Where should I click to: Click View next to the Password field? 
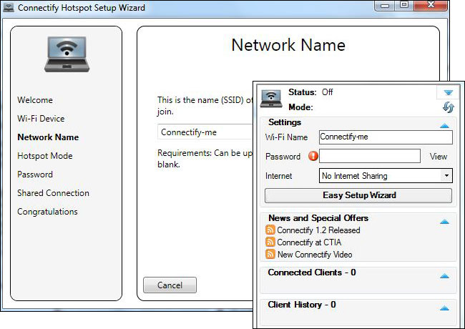pos(439,157)
